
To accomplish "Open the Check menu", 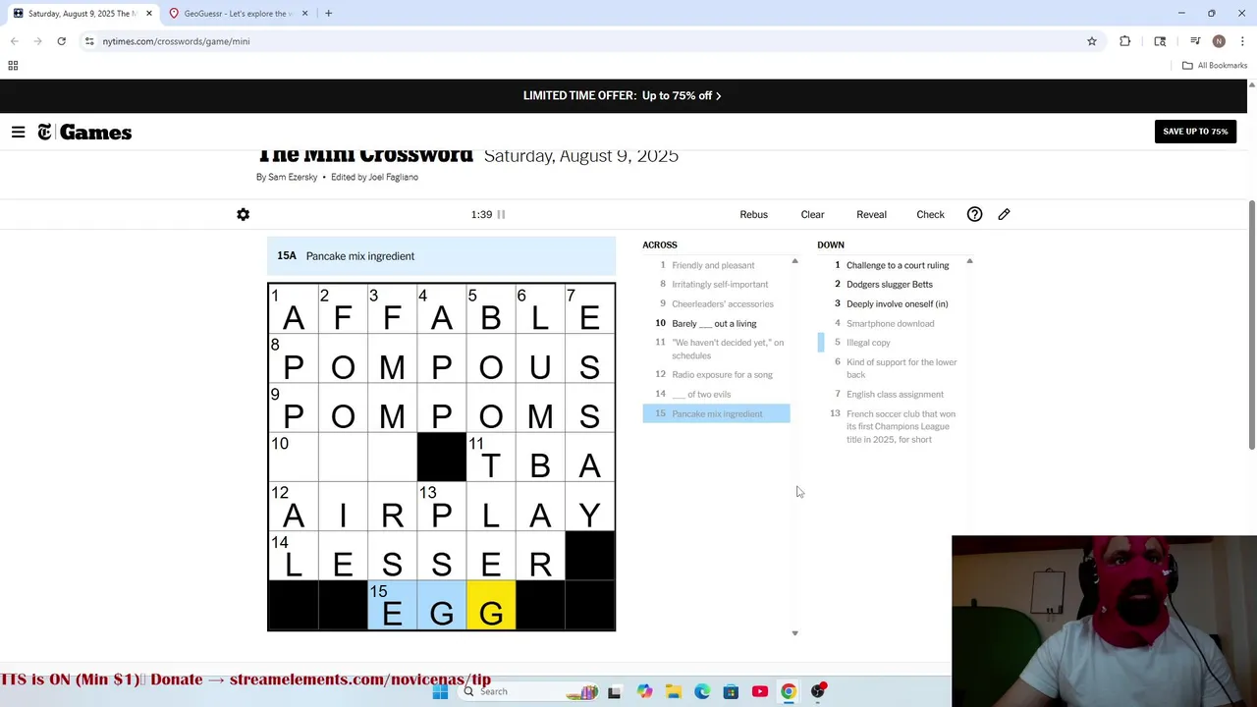I will pos(930,214).
